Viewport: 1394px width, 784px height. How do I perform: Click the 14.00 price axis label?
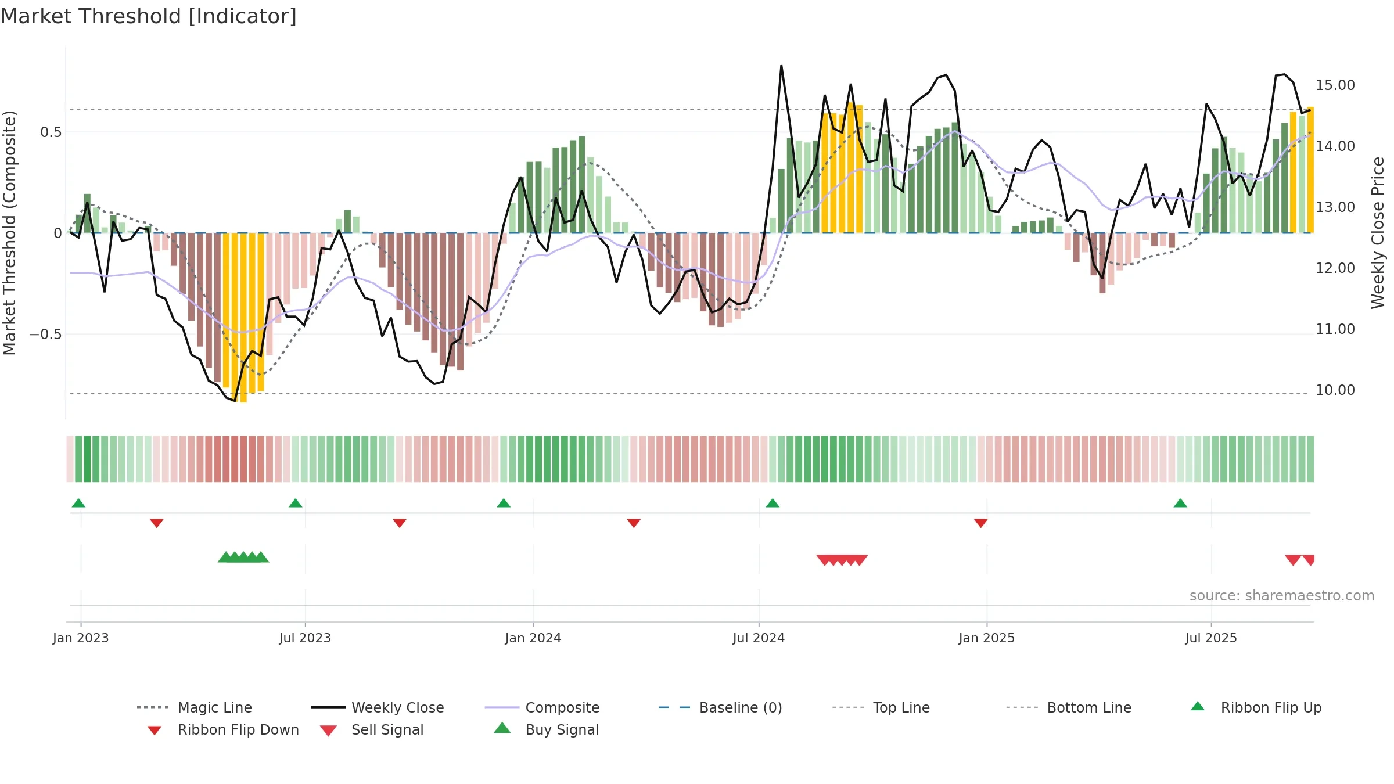point(1335,146)
